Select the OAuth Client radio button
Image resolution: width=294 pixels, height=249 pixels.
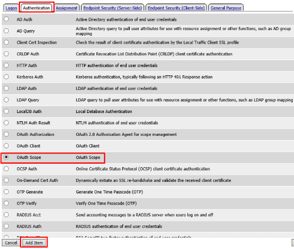[6, 145]
